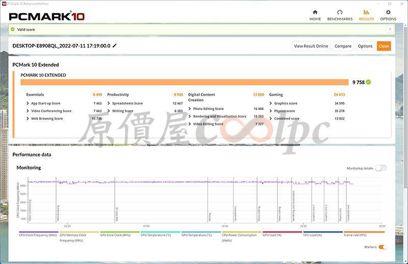Expand Spreadsheets Score row

109,103
